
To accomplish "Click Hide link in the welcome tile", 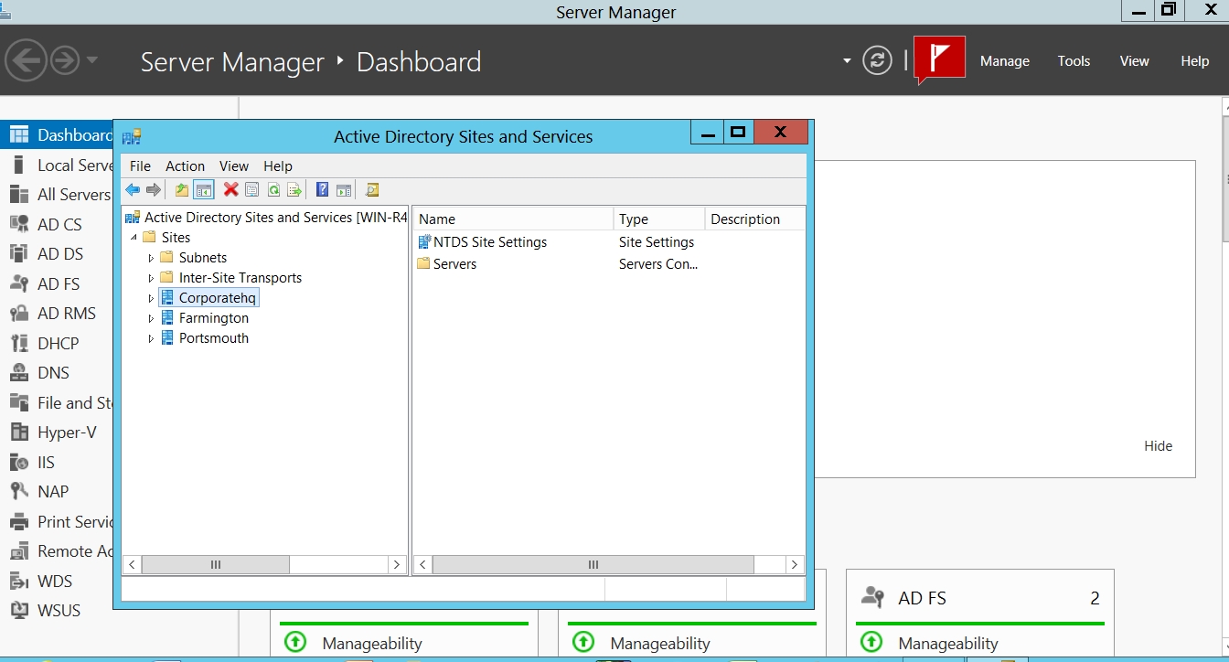I will (1158, 446).
